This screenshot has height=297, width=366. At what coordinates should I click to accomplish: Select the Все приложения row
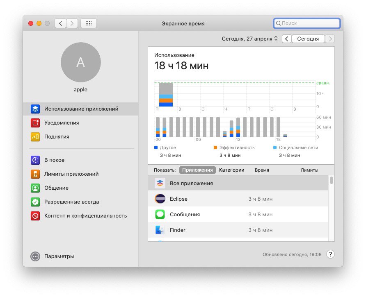click(x=238, y=183)
